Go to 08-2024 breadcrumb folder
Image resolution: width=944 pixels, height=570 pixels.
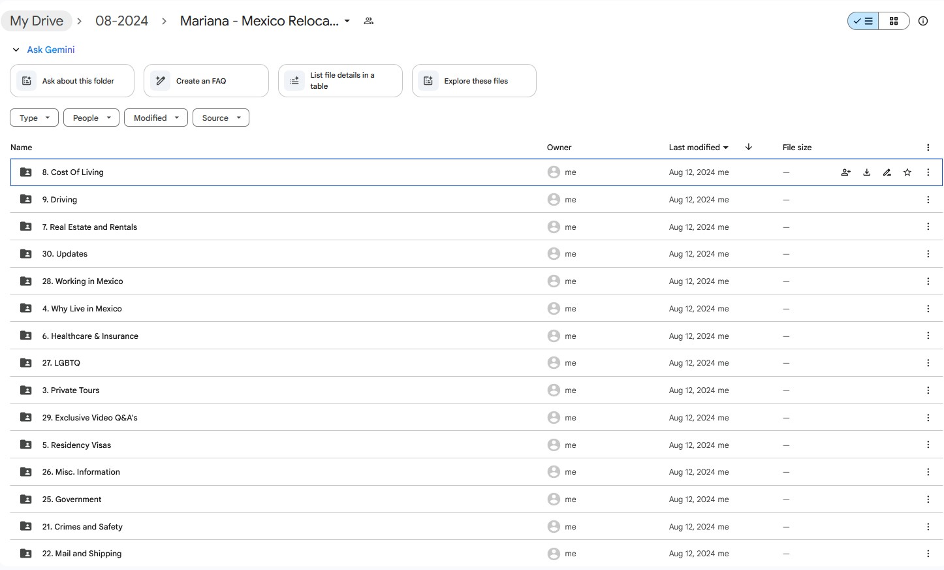tap(121, 21)
